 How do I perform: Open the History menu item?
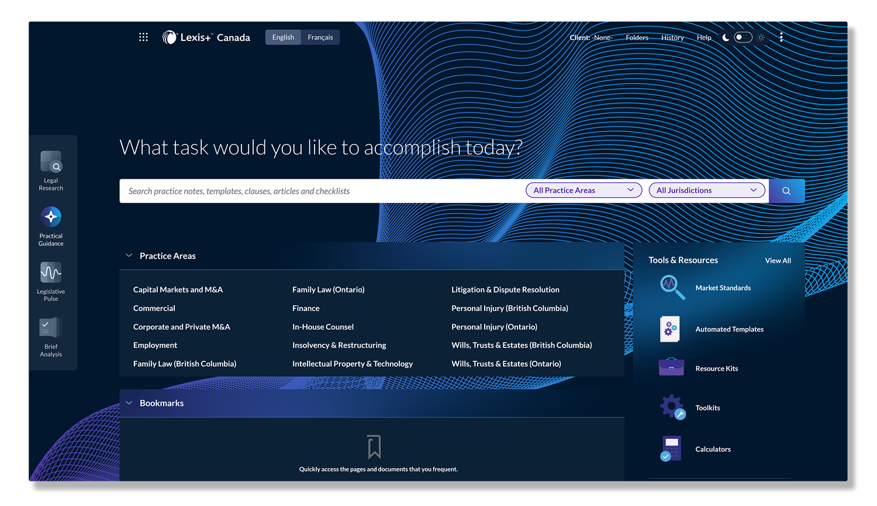(x=672, y=37)
